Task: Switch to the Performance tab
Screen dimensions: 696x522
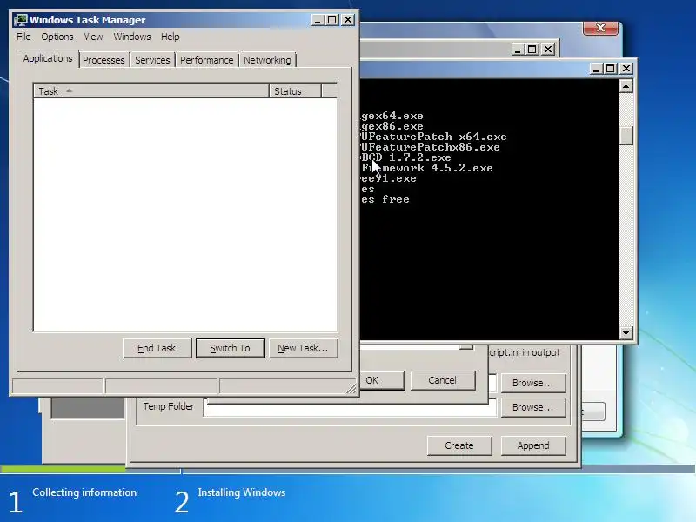Action: pos(206,60)
